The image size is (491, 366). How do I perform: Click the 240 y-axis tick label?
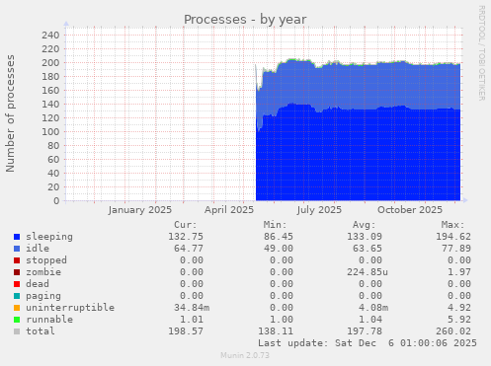(x=50, y=36)
